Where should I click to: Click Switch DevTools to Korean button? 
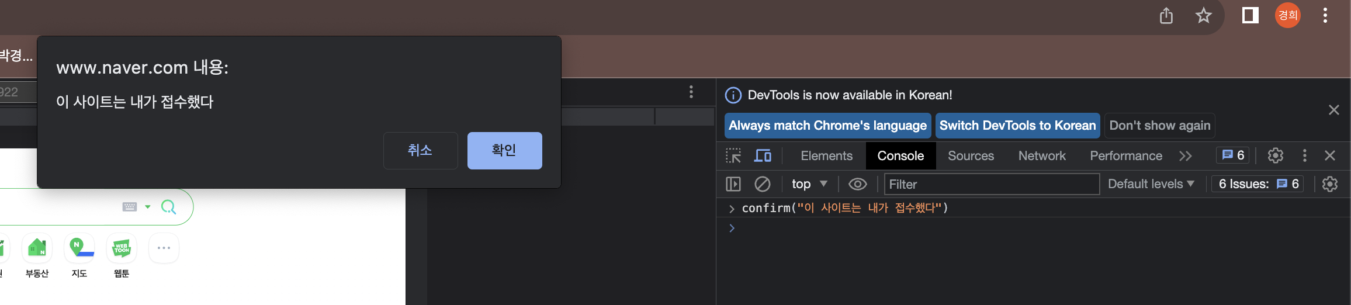tap(1017, 126)
